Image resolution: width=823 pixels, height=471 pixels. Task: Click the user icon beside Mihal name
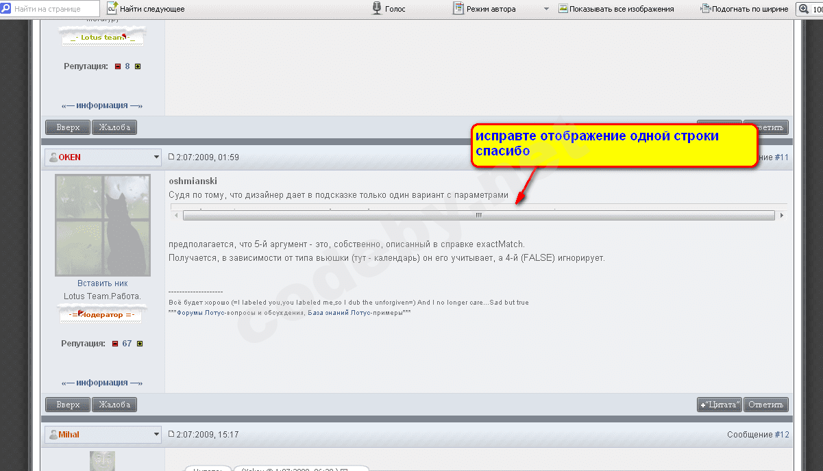click(53, 435)
